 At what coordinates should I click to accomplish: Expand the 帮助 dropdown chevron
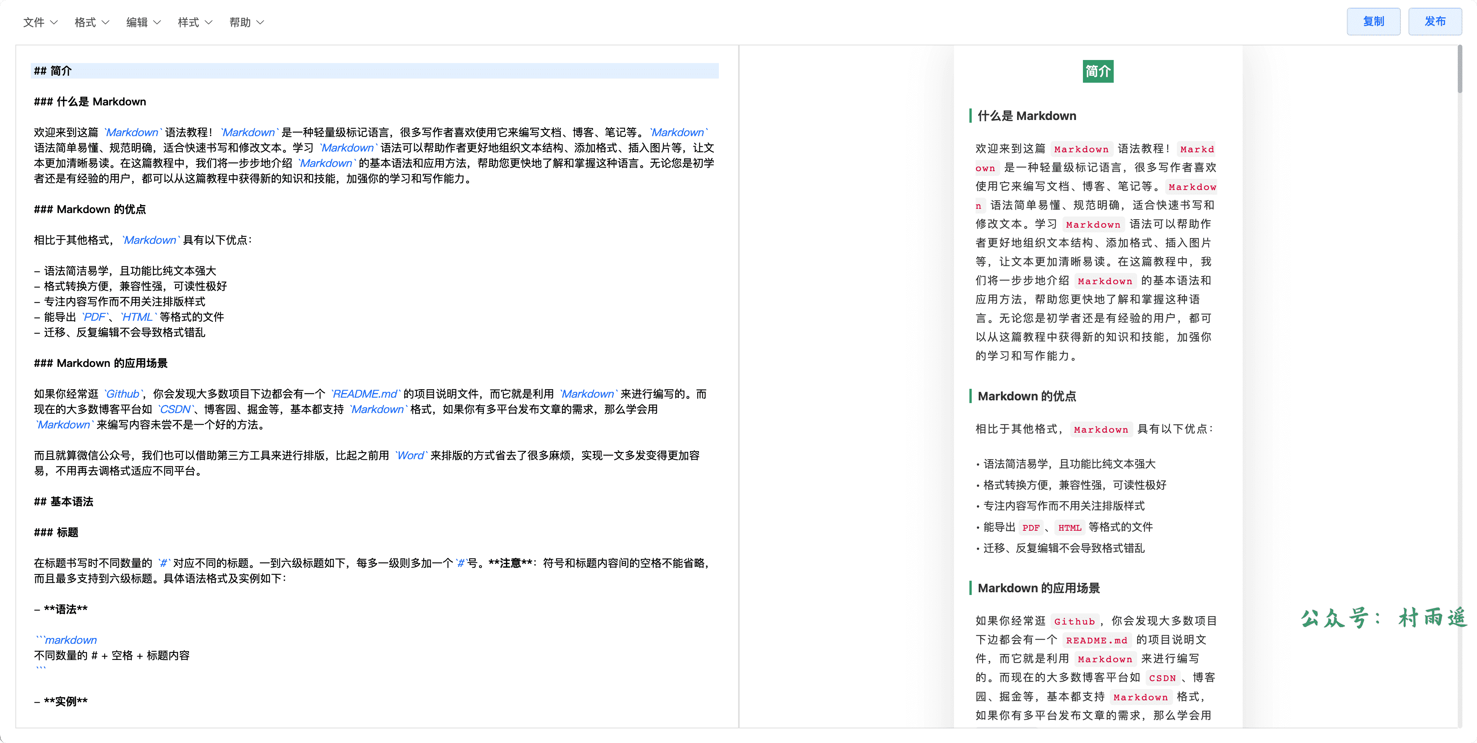tap(260, 22)
